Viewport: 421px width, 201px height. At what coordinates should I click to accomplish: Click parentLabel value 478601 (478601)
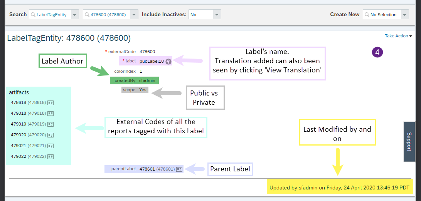click(157, 169)
